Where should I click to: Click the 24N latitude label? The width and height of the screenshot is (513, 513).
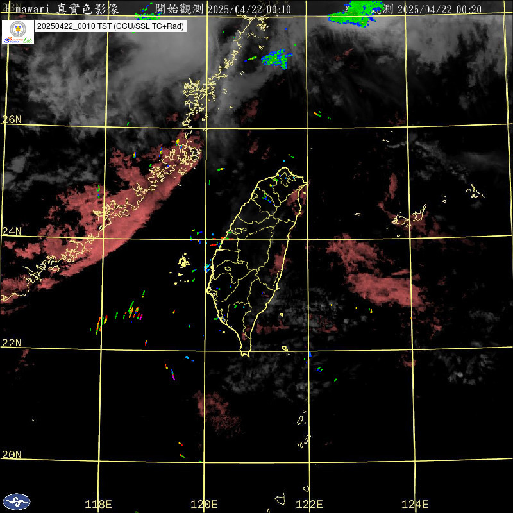point(12,231)
